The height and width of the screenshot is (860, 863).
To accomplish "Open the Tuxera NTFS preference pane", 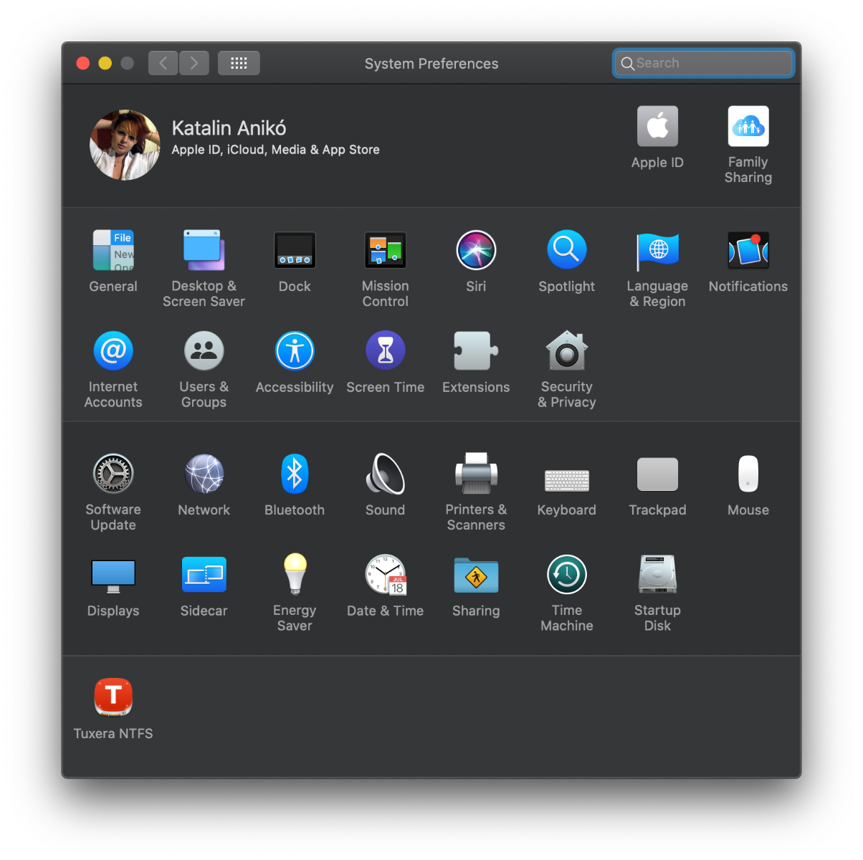I will 113,697.
